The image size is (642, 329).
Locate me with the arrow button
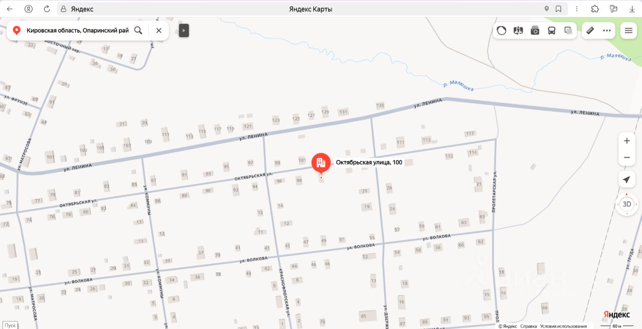626,180
